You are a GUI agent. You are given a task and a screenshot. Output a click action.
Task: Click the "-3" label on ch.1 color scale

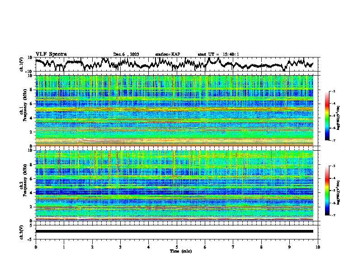(333, 91)
